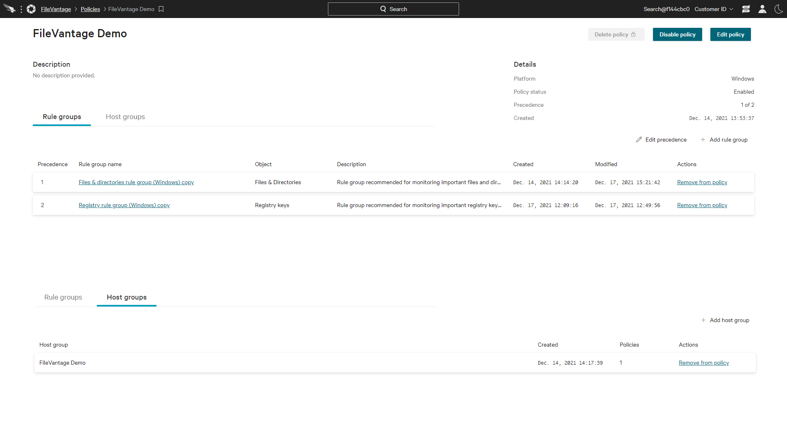
Task: Toggle dark mode moon icon
Action: click(x=779, y=9)
